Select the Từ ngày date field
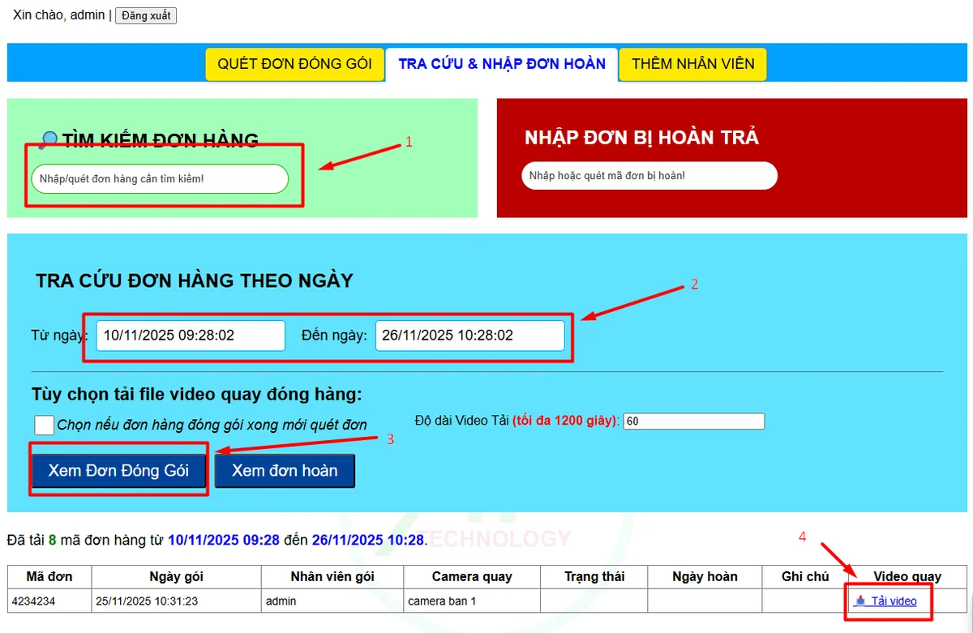973x633 pixels. coord(189,335)
